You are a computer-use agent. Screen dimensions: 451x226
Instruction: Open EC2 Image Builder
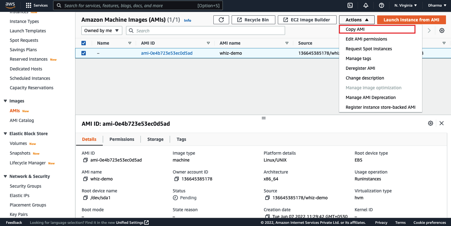307,20
